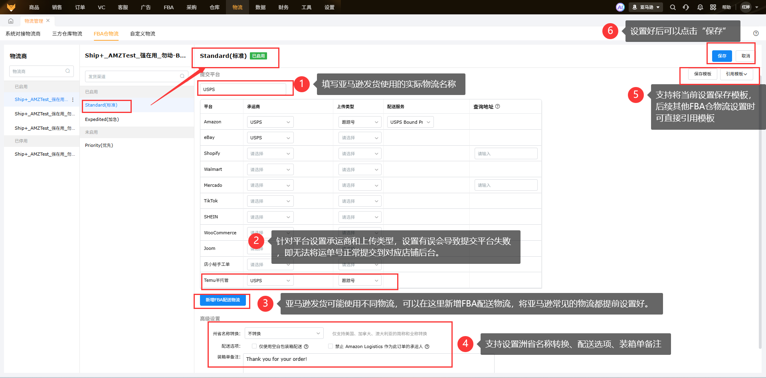The height and width of the screenshot is (378, 766).
Task: Open the apps grid icon
Action: (713, 7)
